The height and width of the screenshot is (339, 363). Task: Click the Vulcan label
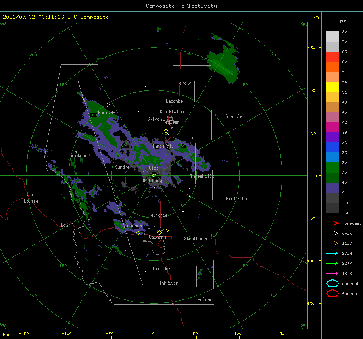[x=205, y=299]
